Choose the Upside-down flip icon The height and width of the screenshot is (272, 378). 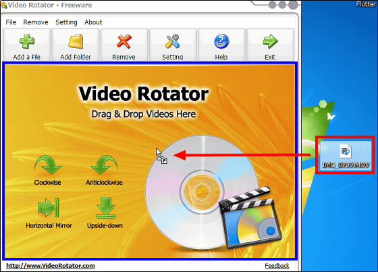click(x=105, y=208)
